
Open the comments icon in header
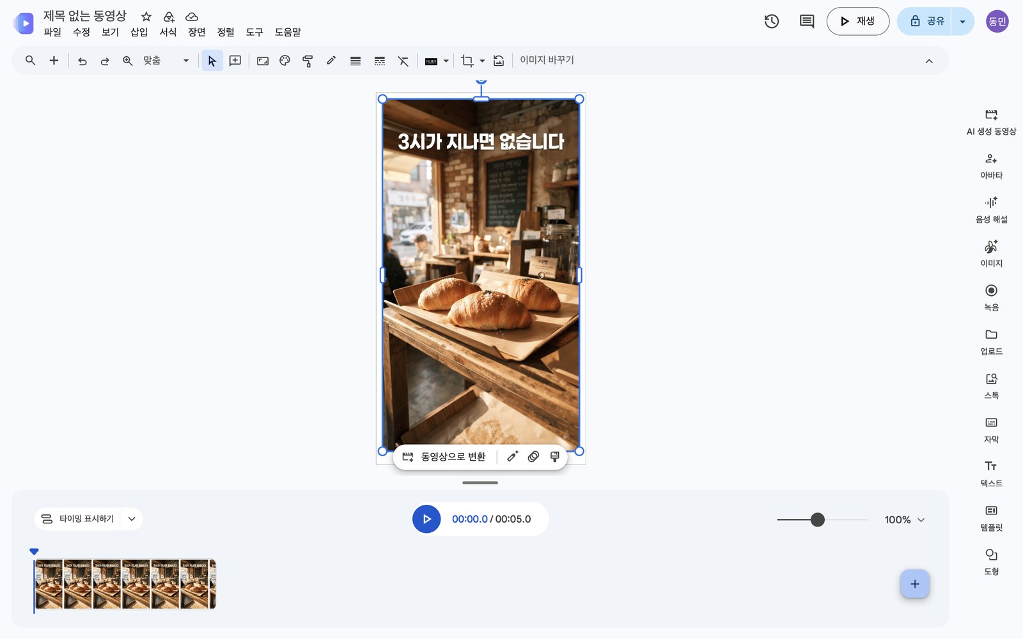click(807, 21)
